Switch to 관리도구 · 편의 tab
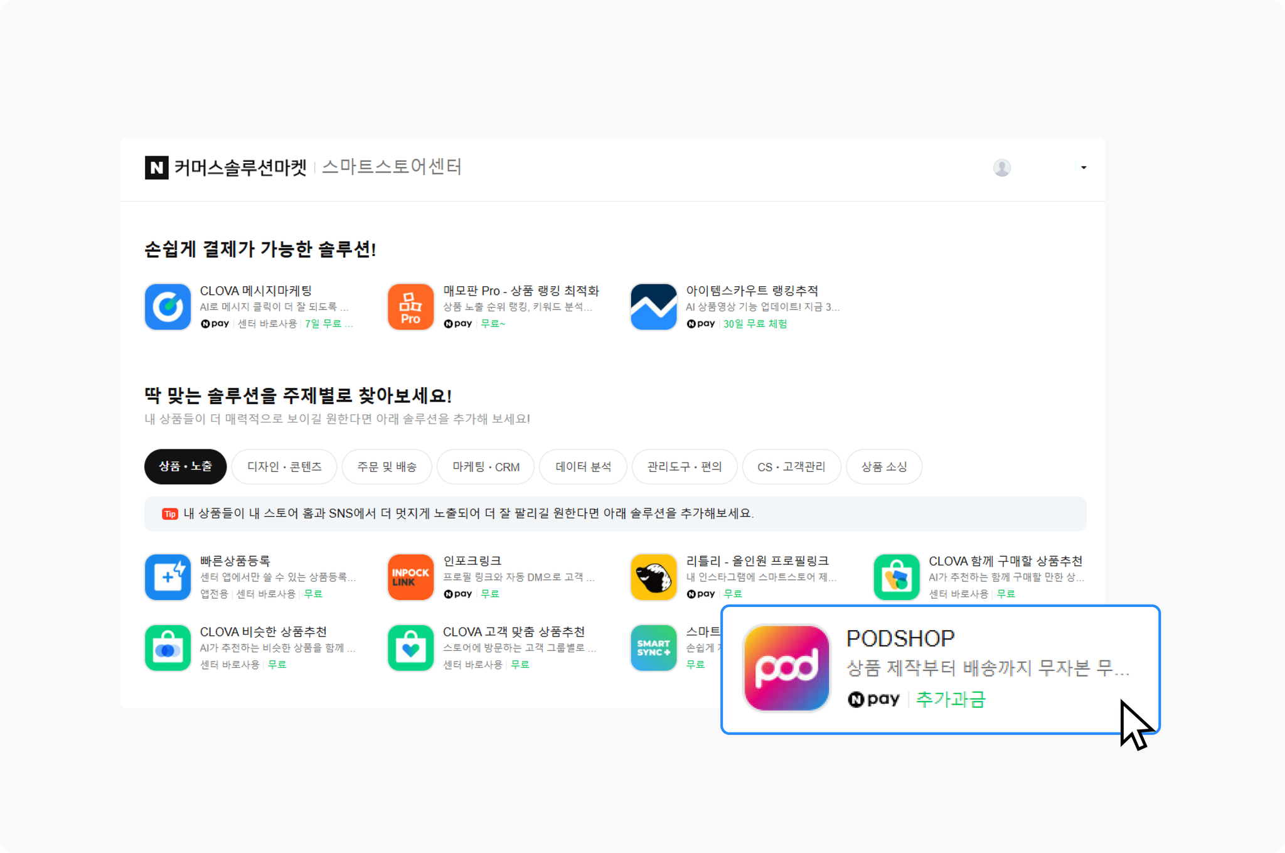This screenshot has width=1285, height=853. (684, 466)
